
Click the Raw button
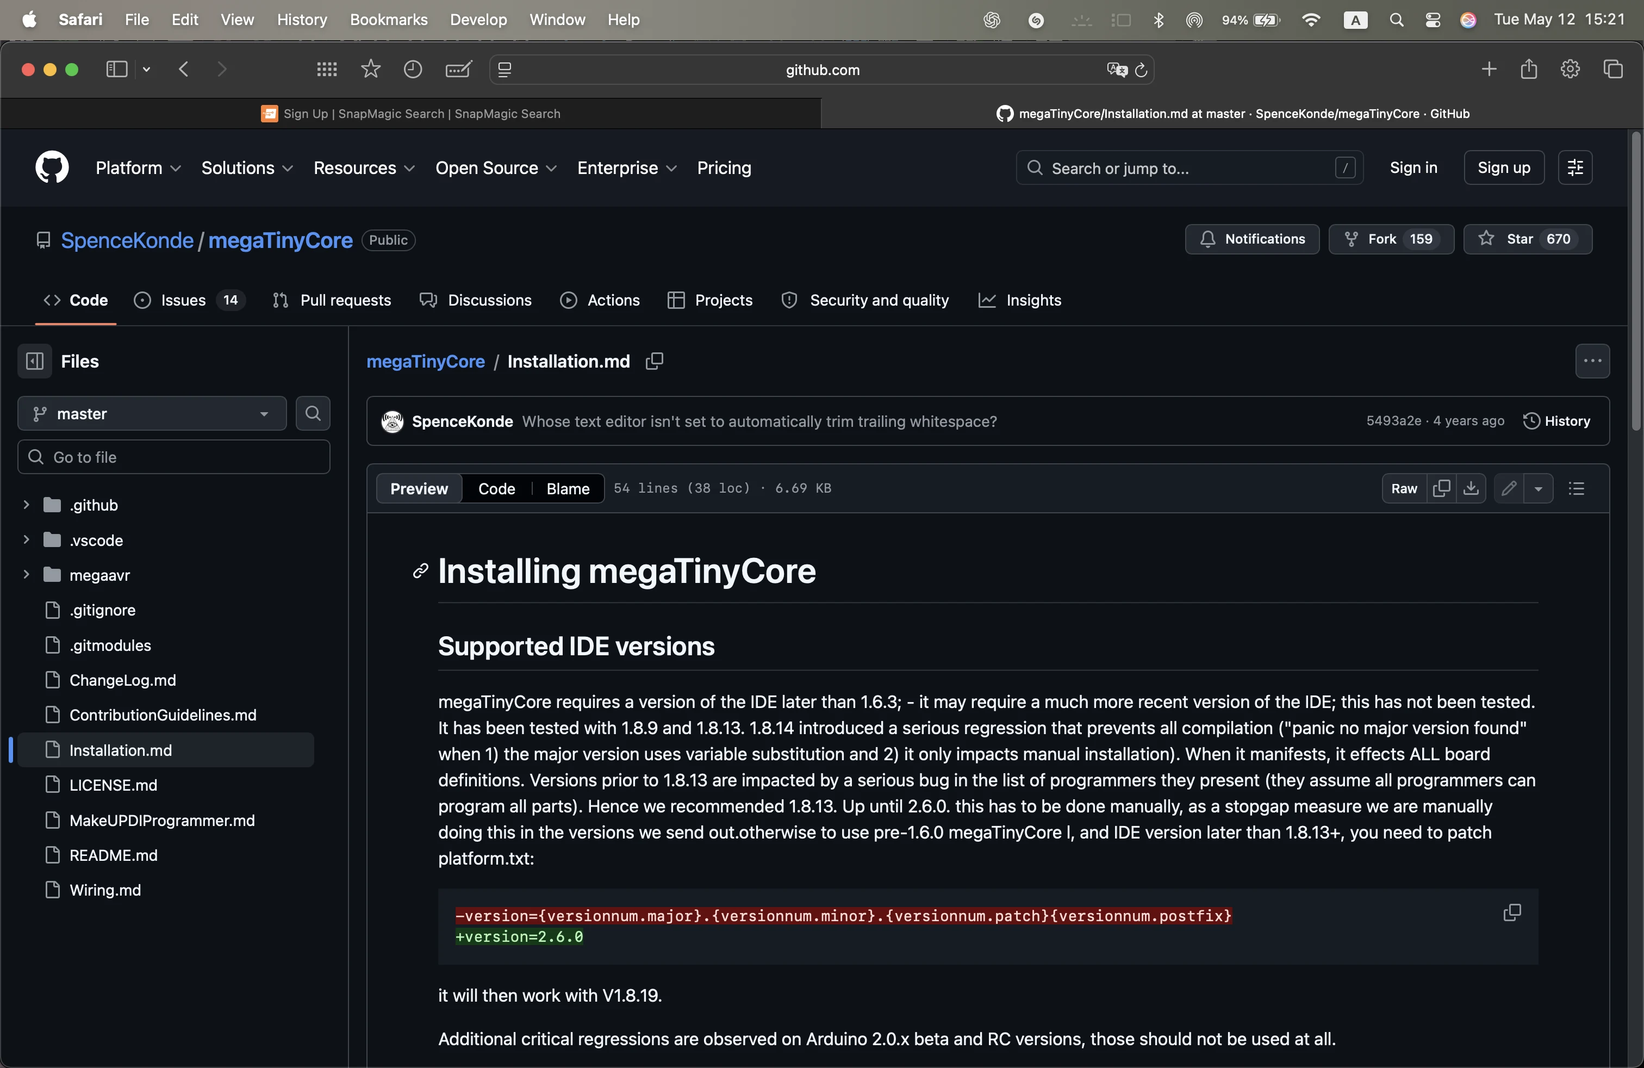coord(1404,488)
